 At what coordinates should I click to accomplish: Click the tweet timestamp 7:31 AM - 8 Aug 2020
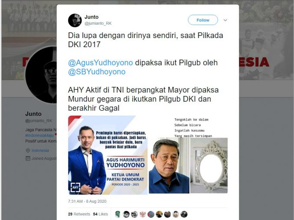coord(87,201)
